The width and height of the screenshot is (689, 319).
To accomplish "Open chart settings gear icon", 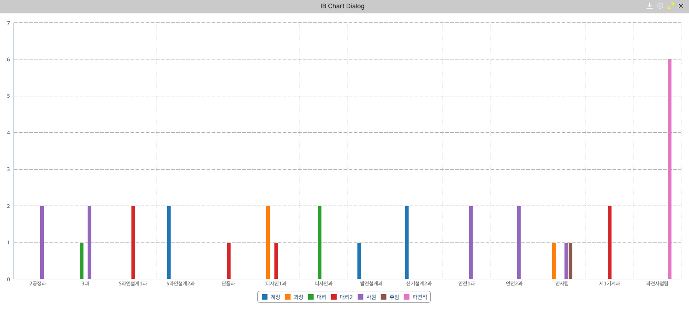I will [660, 6].
